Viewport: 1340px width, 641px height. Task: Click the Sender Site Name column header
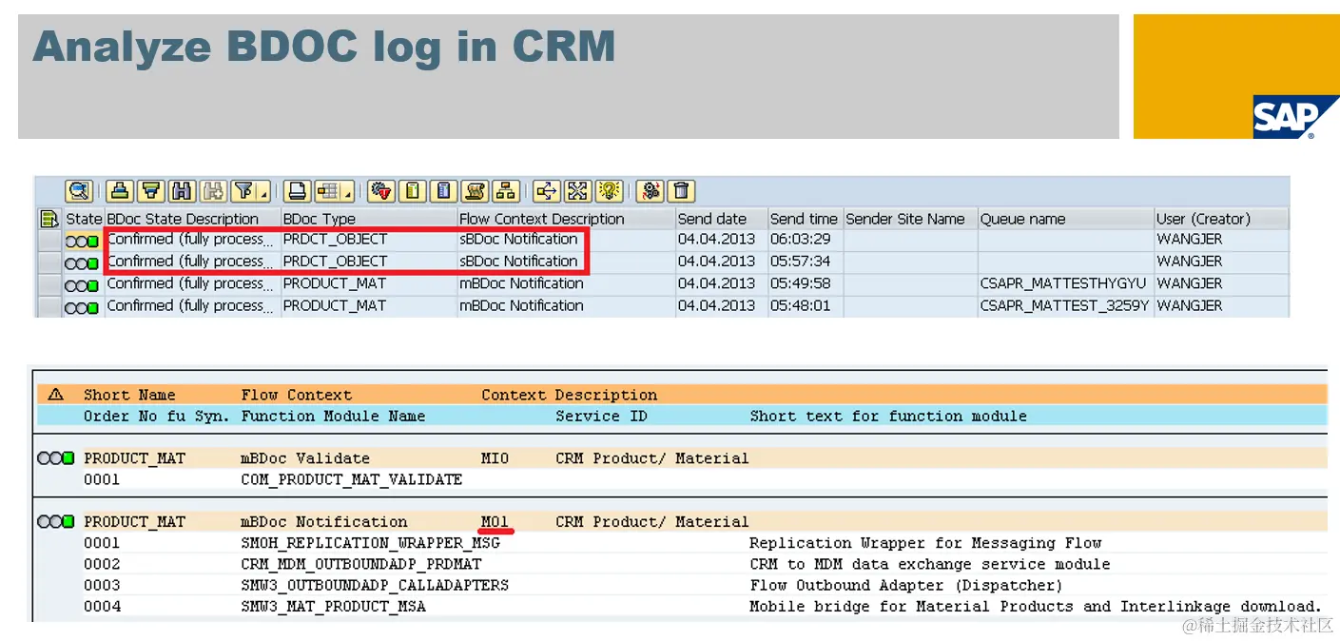pos(910,219)
